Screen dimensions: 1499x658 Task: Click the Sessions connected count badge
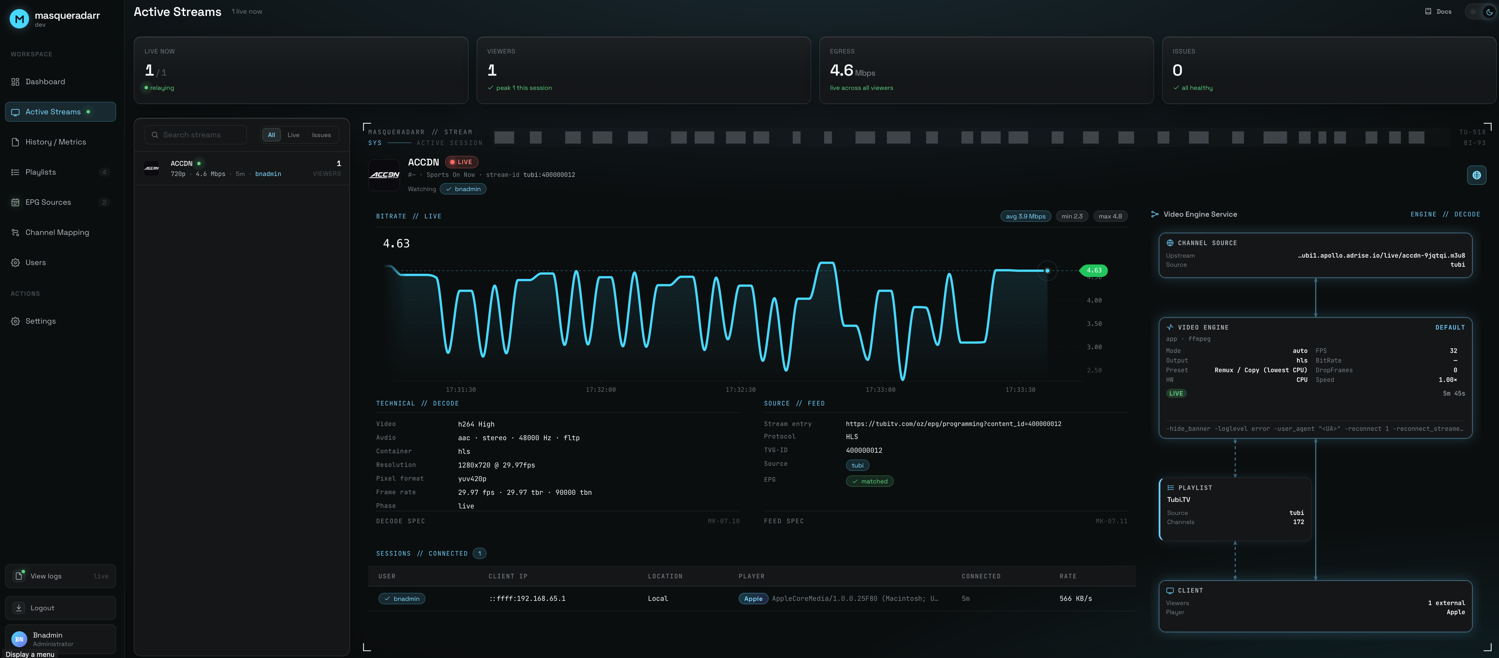click(x=479, y=554)
